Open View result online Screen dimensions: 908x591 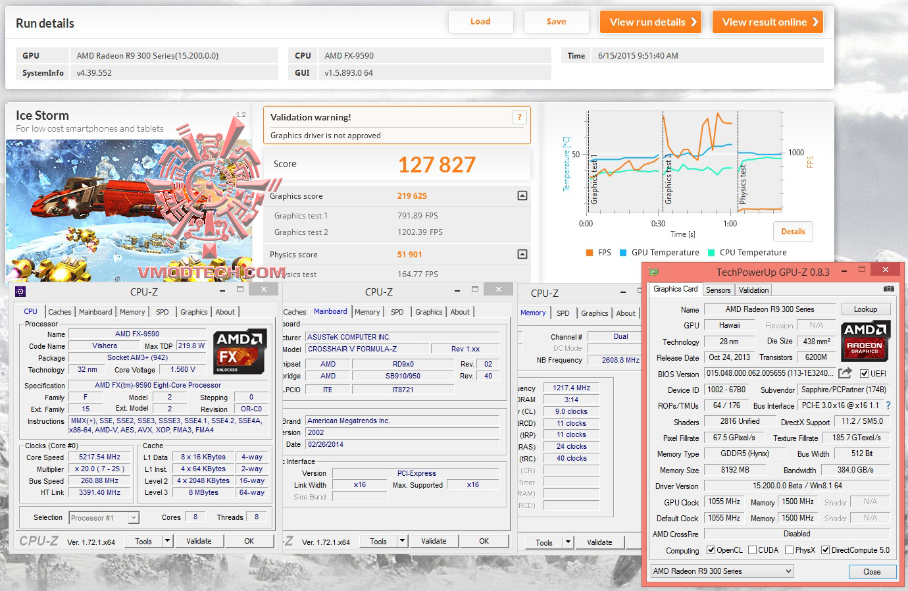pos(768,22)
